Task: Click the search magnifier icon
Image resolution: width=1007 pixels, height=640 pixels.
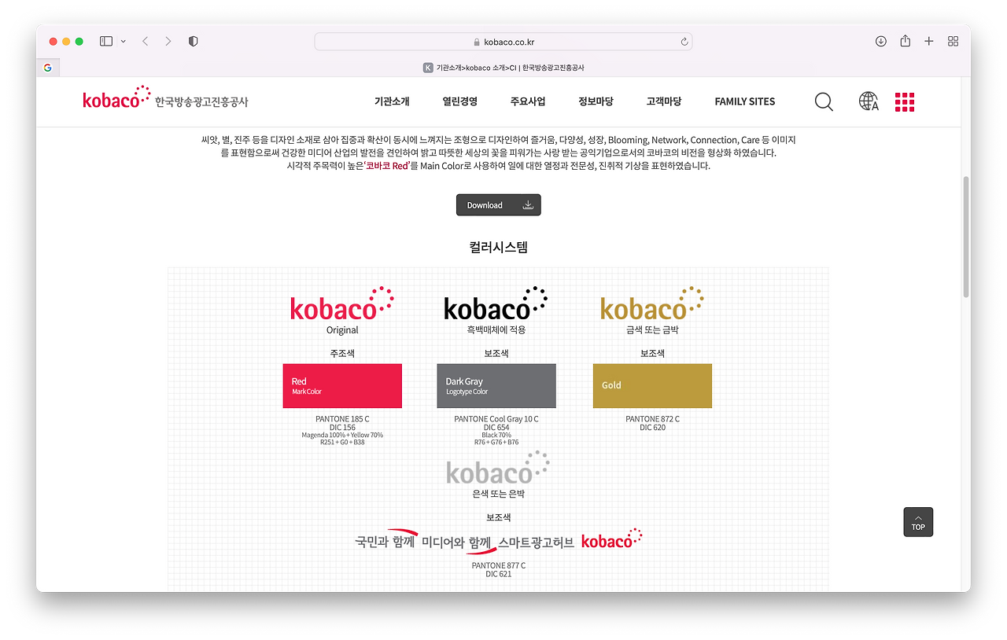Action: (824, 101)
